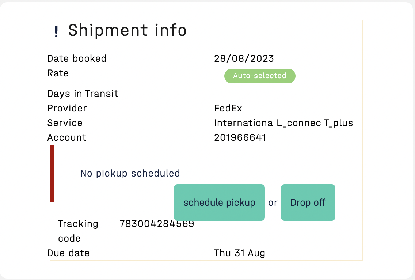Select the FedEx provider value
The width and height of the screenshot is (415, 280).
(x=228, y=108)
